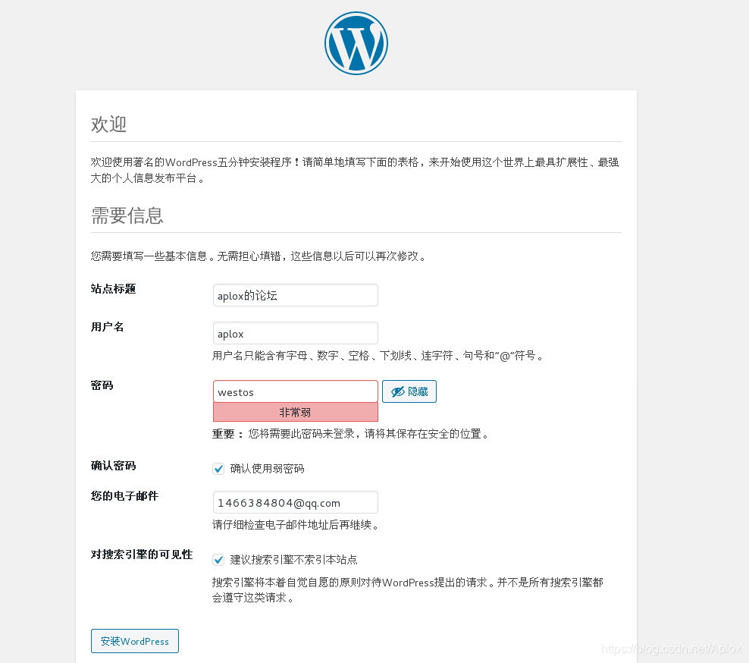Click the 非常弱 password strength indicator
749x663 pixels.
tap(295, 412)
